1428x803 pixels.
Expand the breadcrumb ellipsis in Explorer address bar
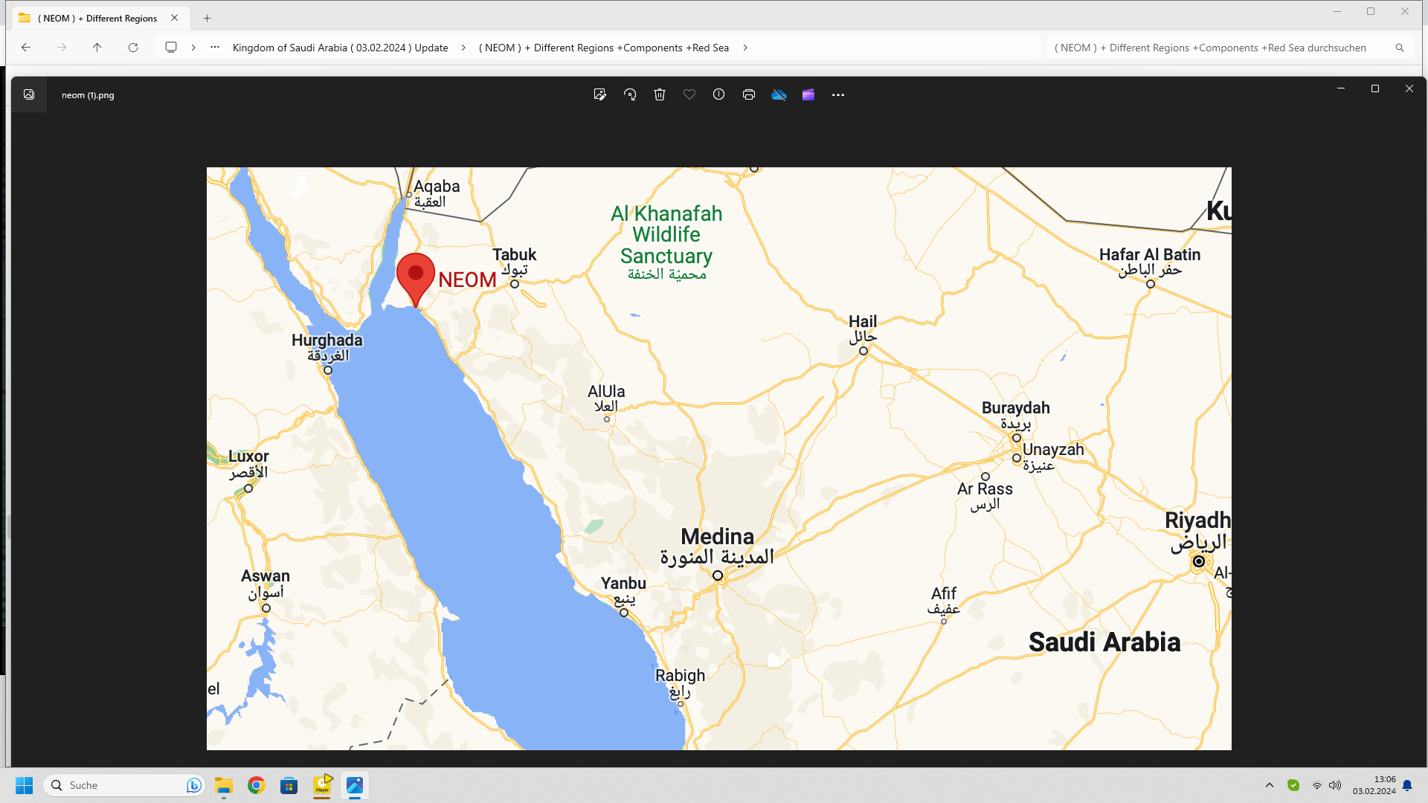pyautogui.click(x=215, y=47)
